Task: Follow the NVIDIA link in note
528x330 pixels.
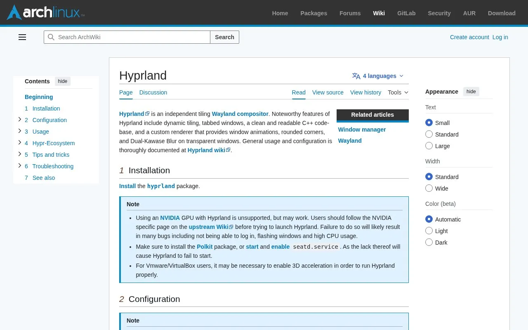Action: pyautogui.click(x=170, y=218)
